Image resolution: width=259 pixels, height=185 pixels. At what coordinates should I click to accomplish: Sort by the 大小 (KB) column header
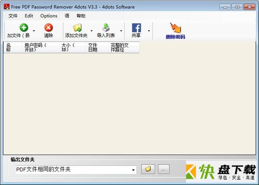[73, 47]
